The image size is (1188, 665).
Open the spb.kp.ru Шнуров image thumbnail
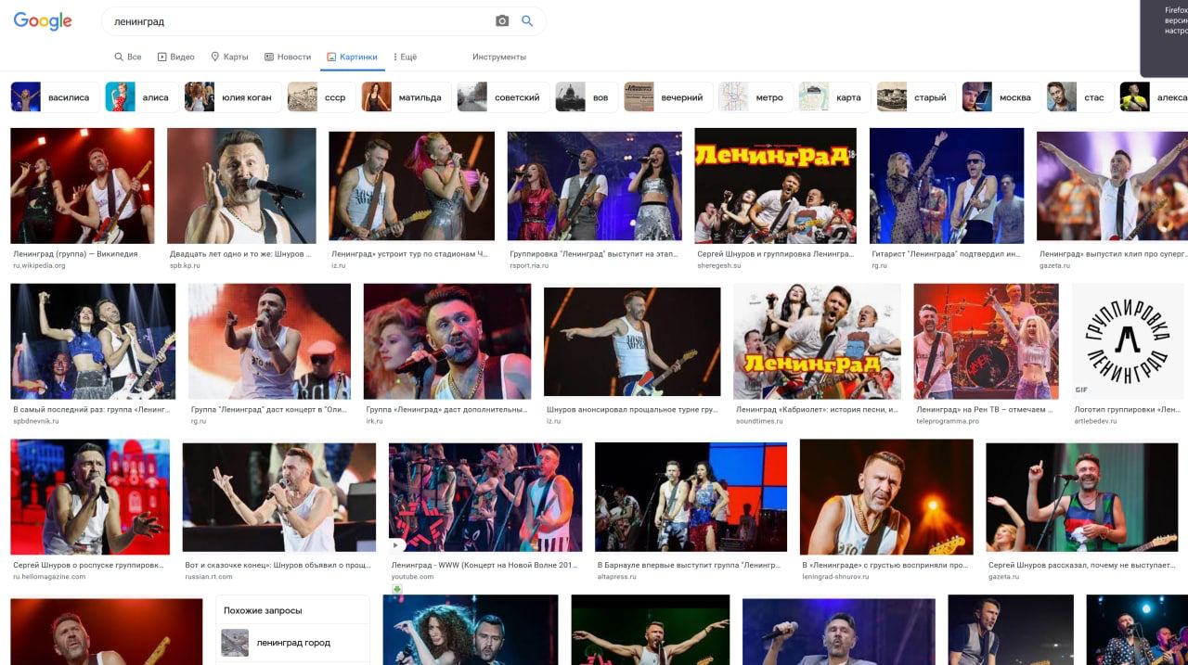(x=241, y=185)
